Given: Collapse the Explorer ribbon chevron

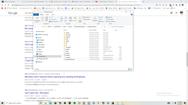Looking at the screenshot, I should pyautogui.click(x=130, y=15).
